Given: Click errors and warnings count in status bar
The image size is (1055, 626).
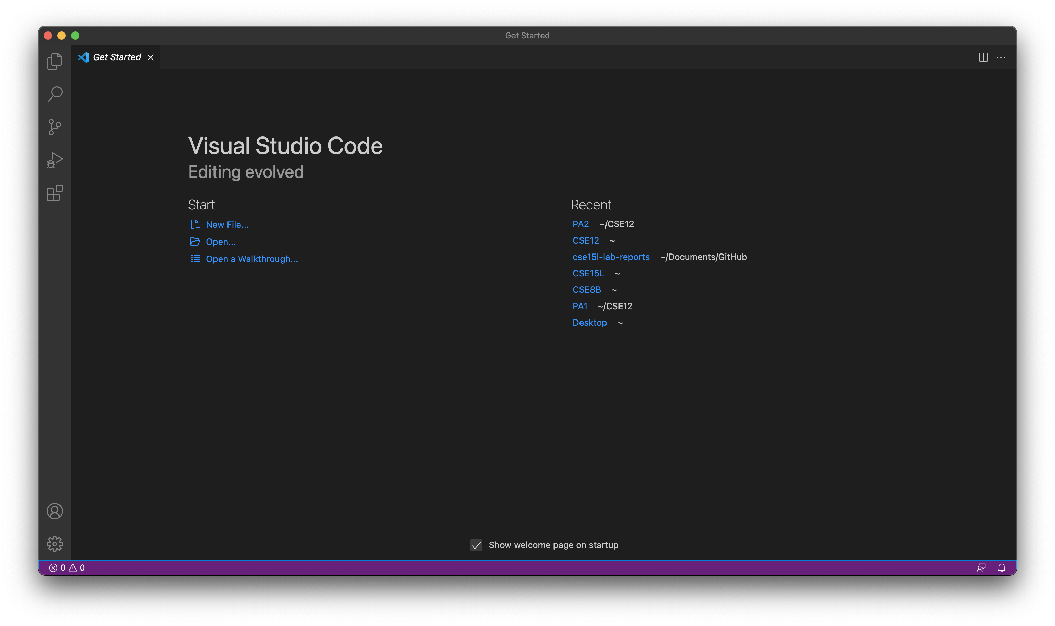Looking at the screenshot, I should coord(67,568).
